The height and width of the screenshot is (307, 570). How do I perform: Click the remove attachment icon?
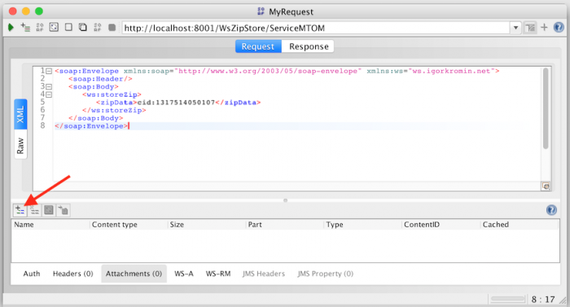click(x=34, y=210)
